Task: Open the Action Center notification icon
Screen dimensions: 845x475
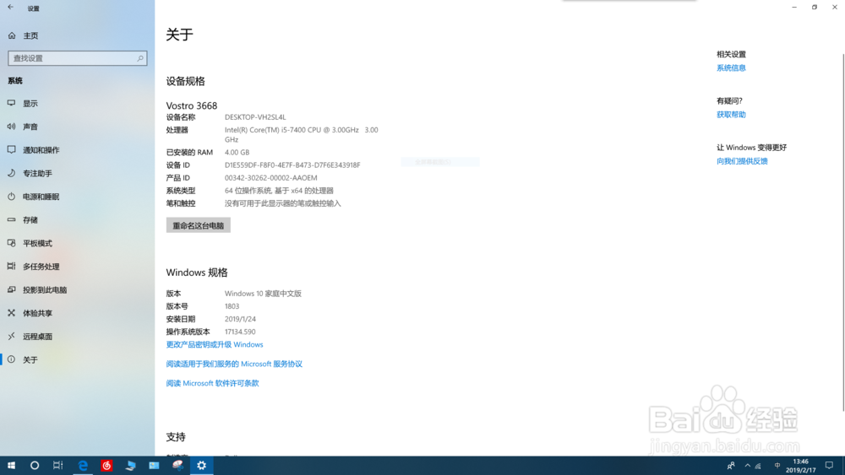Action: 829,466
